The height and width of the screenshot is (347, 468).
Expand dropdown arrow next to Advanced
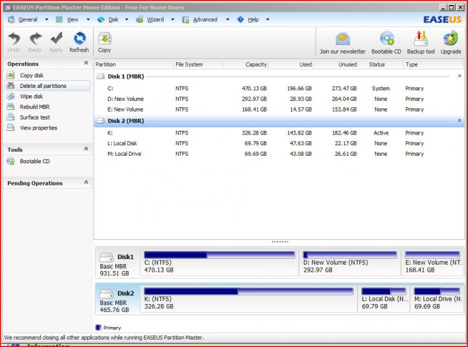click(x=227, y=20)
